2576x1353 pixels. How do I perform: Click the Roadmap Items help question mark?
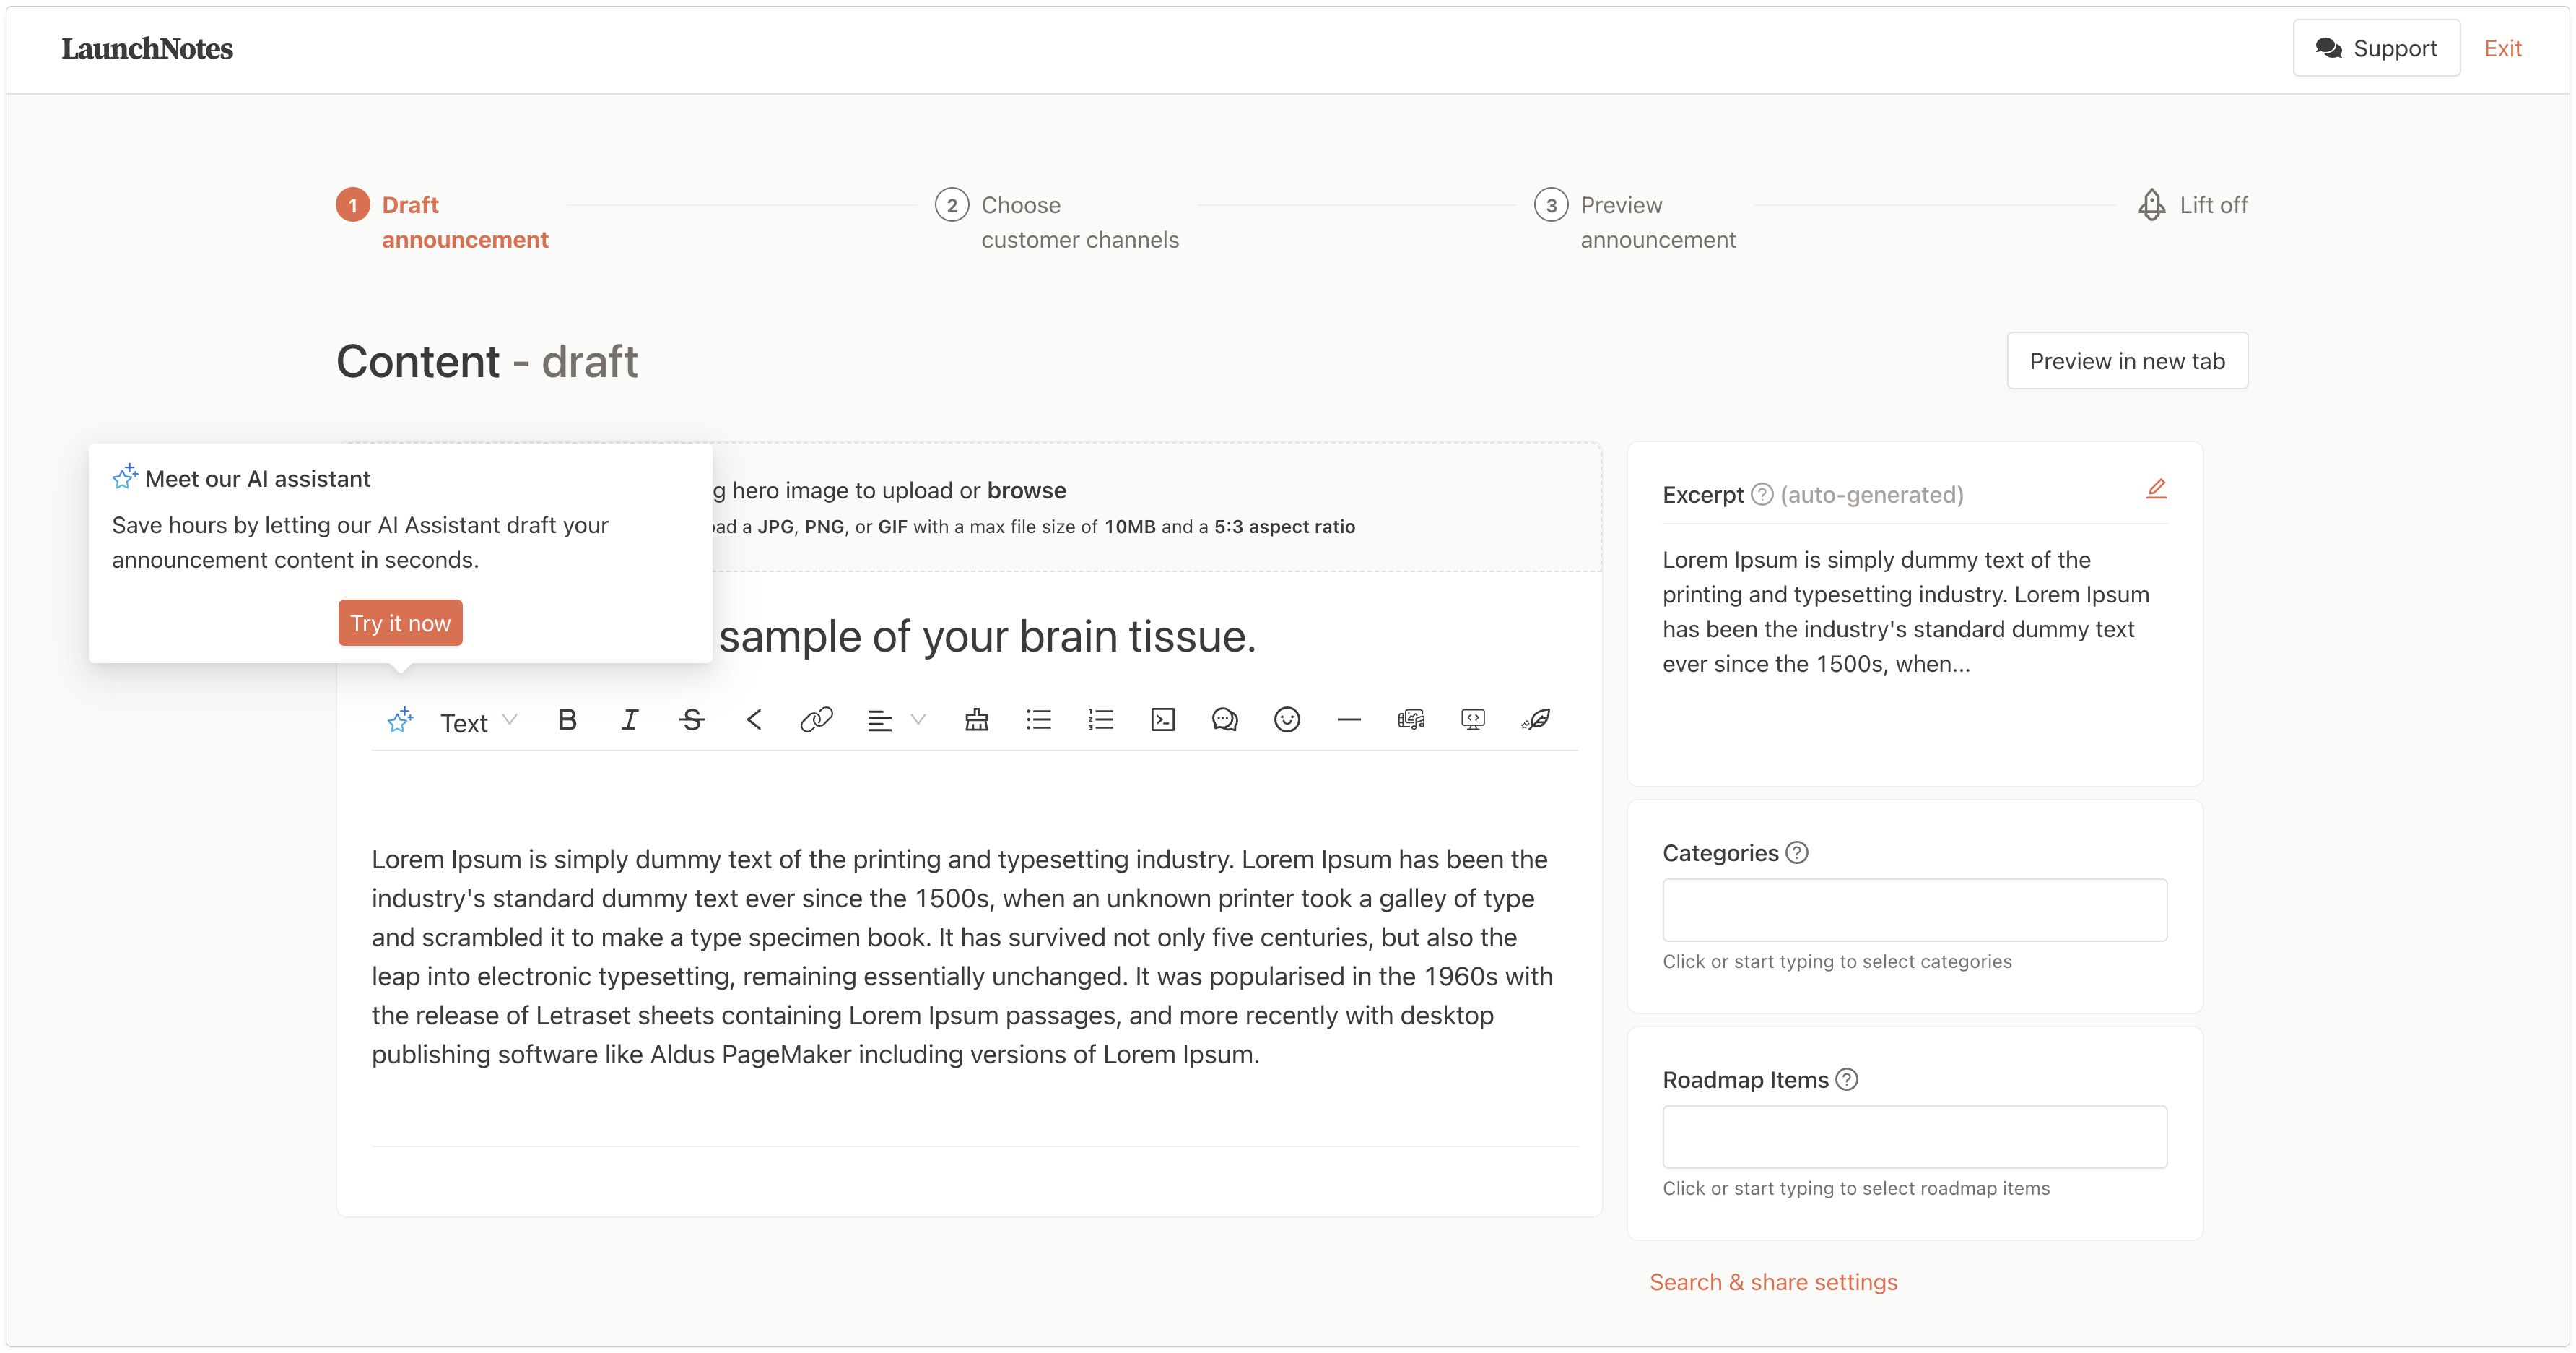pyautogui.click(x=1847, y=1080)
